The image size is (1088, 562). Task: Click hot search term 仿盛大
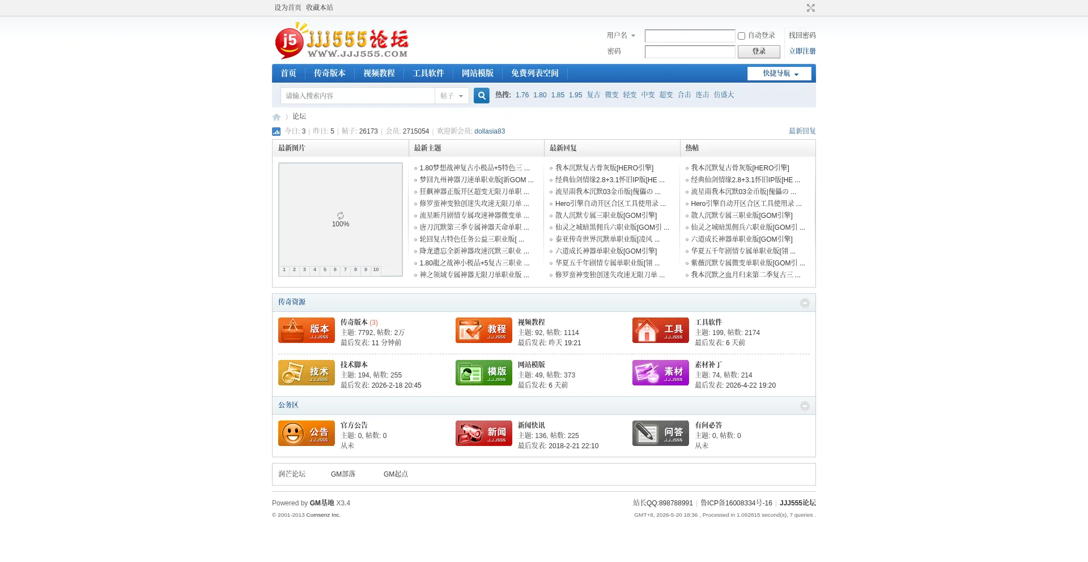(724, 95)
